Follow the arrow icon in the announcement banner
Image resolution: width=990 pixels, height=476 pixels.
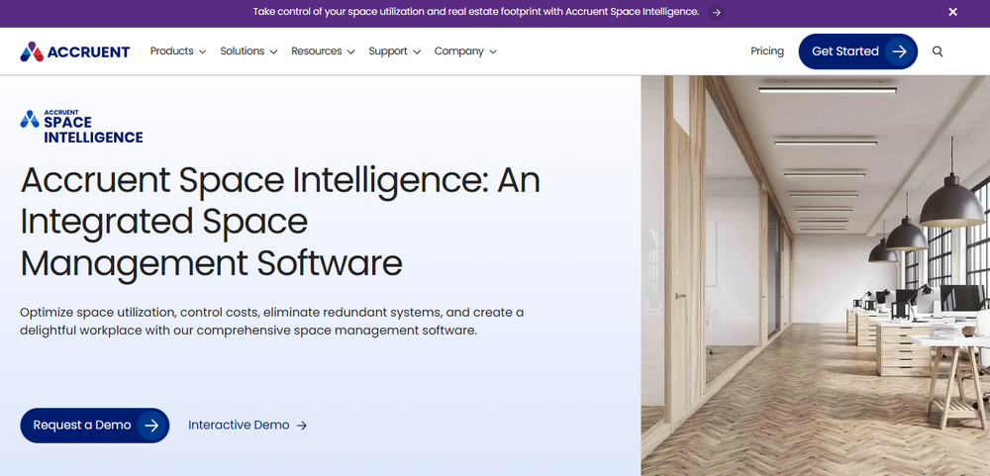click(716, 12)
